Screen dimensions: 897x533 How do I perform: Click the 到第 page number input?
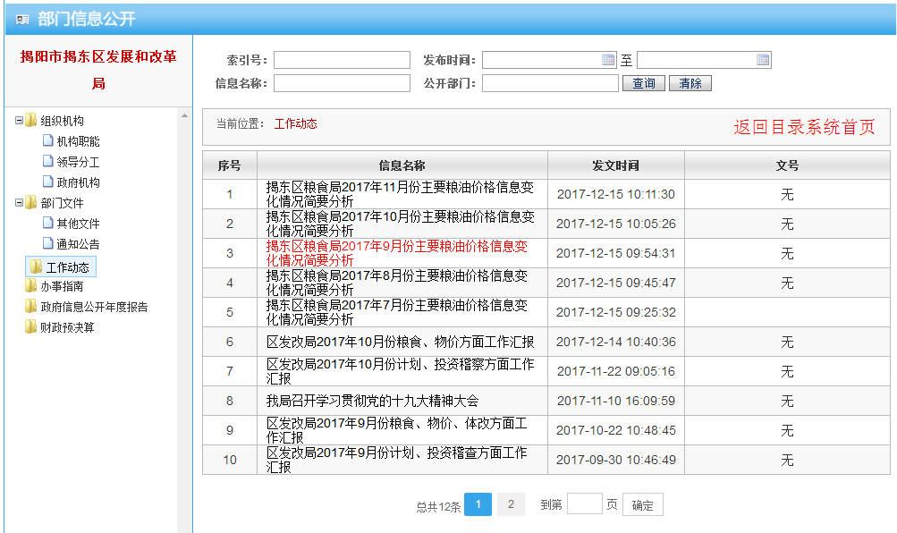[585, 503]
